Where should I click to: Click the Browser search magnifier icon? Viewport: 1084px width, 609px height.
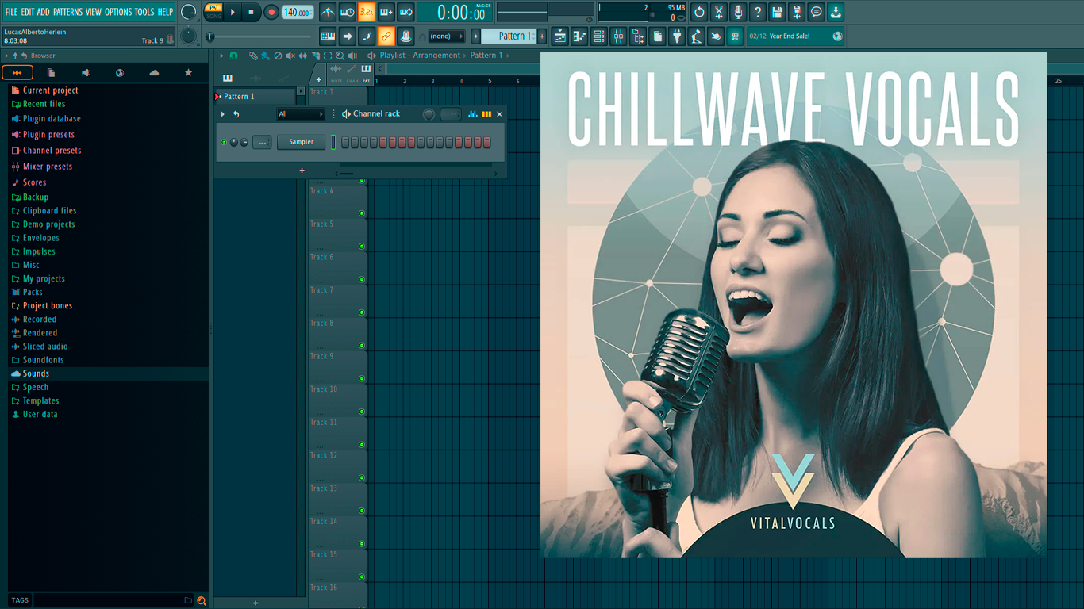pos(202,601)
